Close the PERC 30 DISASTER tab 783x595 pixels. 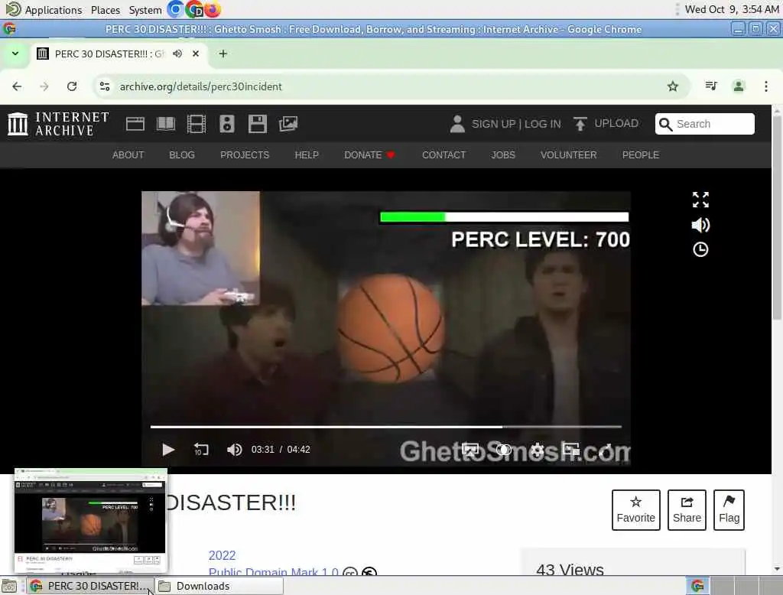point(196,54)
